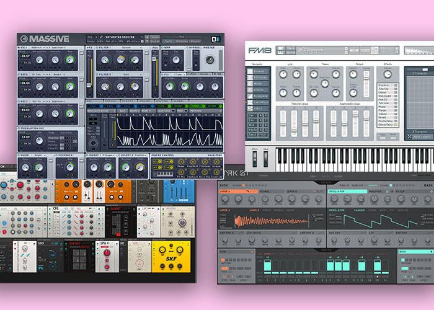This screenshot has height=310, width=434.
Task: Toggle the Cabinet effect checkbox in FM8
Action: coord(396,92)
